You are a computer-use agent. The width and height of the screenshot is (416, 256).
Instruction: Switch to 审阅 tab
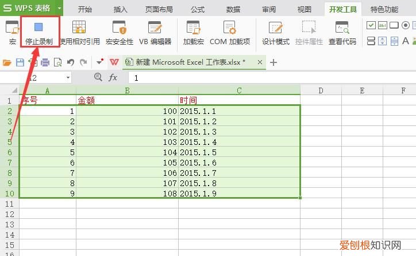[x=269, y=10]
